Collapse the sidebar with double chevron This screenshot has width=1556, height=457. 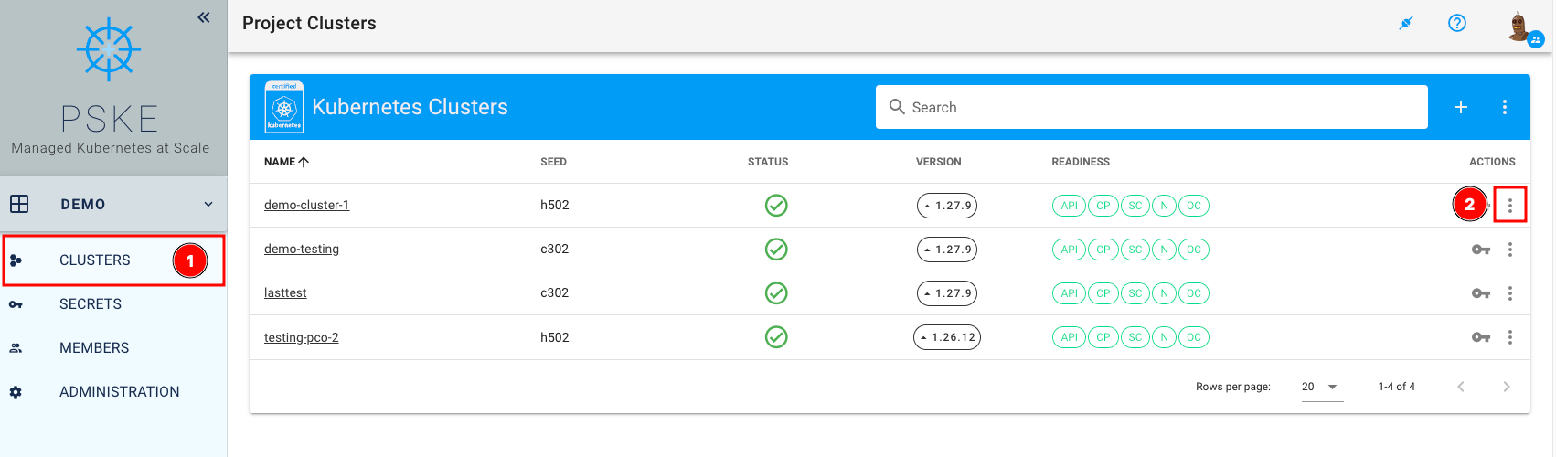[204, 17]
